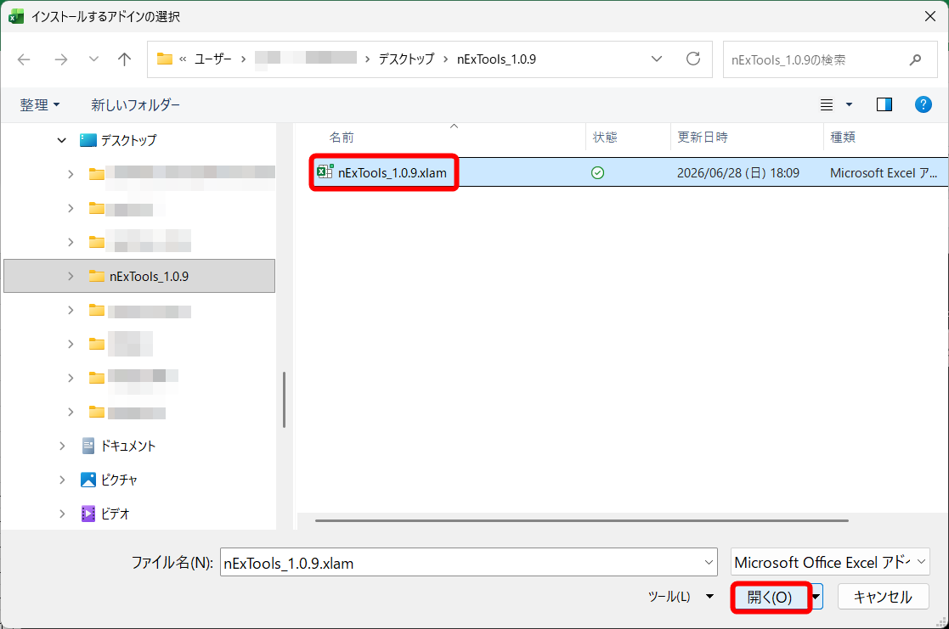Select デスクトップ in the address path
This screenshot has height=629, width=949.
(x=406, y=59)
